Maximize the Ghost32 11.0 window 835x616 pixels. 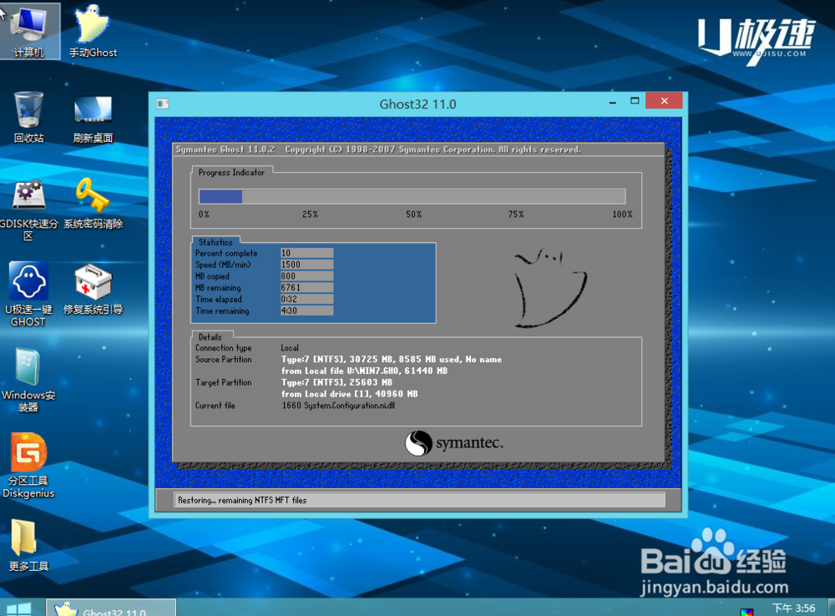[635, 101]
